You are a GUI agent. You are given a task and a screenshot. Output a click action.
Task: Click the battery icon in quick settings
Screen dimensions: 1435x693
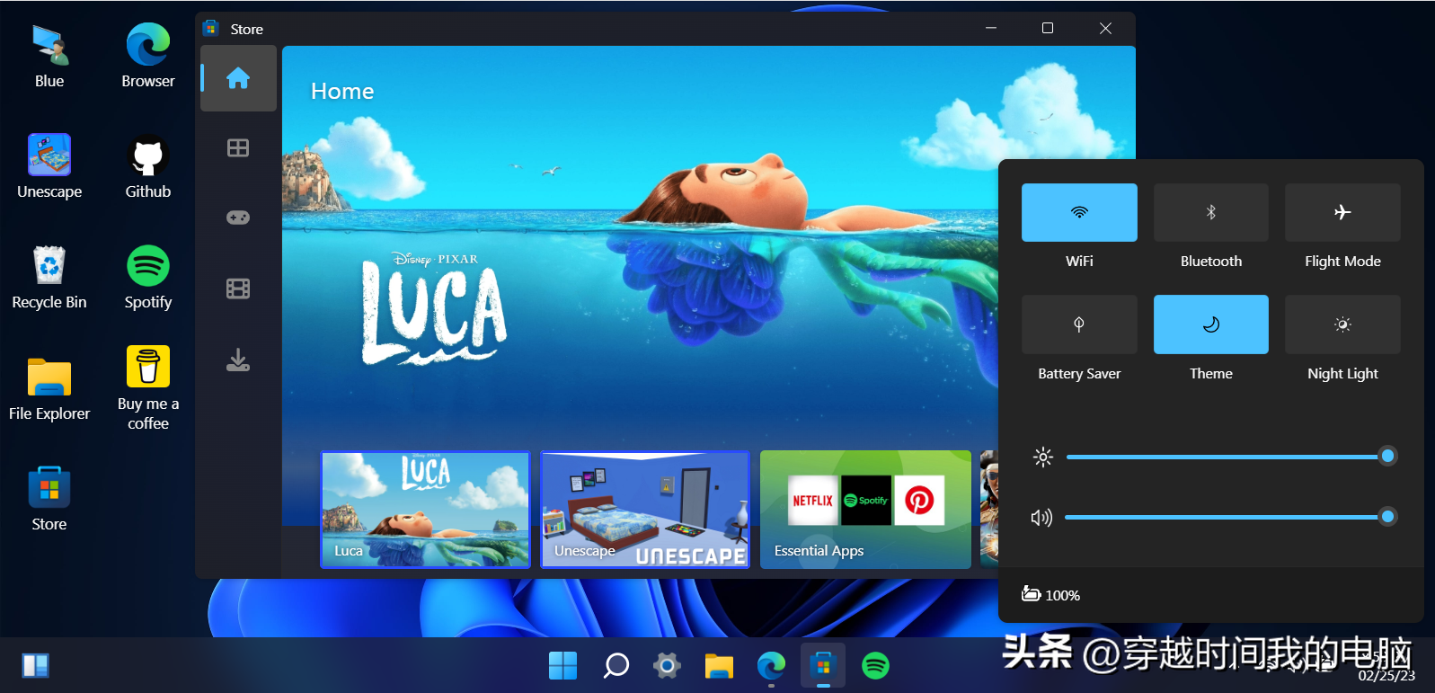(x=1031, y=593)
